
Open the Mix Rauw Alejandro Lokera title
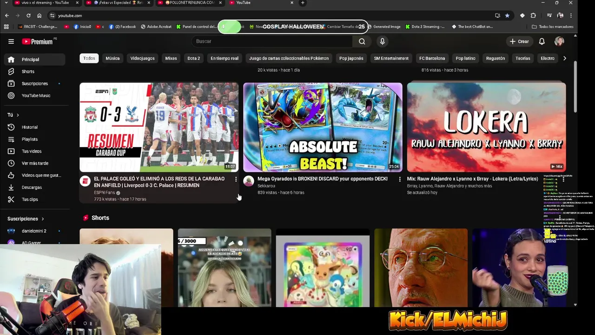[x=472, y=179]
